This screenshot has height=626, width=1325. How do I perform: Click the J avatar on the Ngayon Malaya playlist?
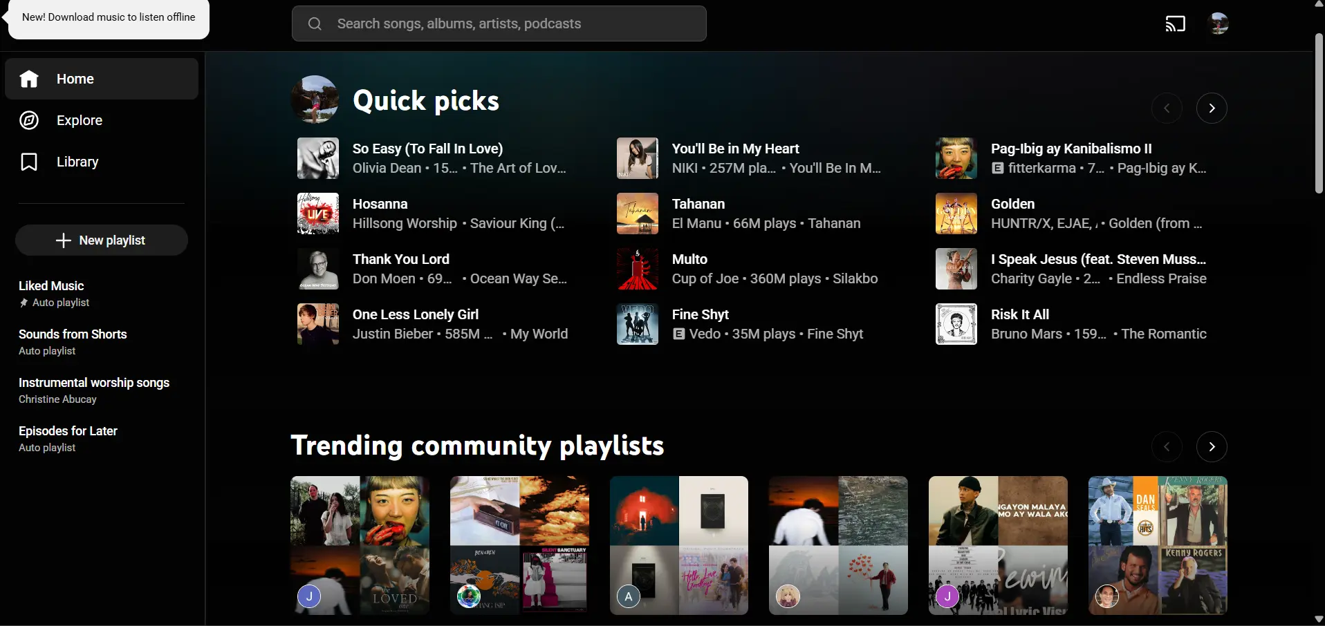(947, 596)
